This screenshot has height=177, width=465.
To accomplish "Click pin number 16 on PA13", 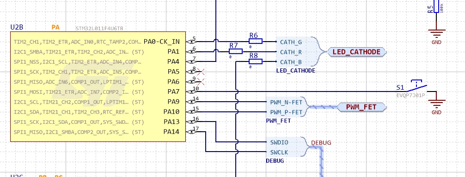I will [x=196, y=119].
